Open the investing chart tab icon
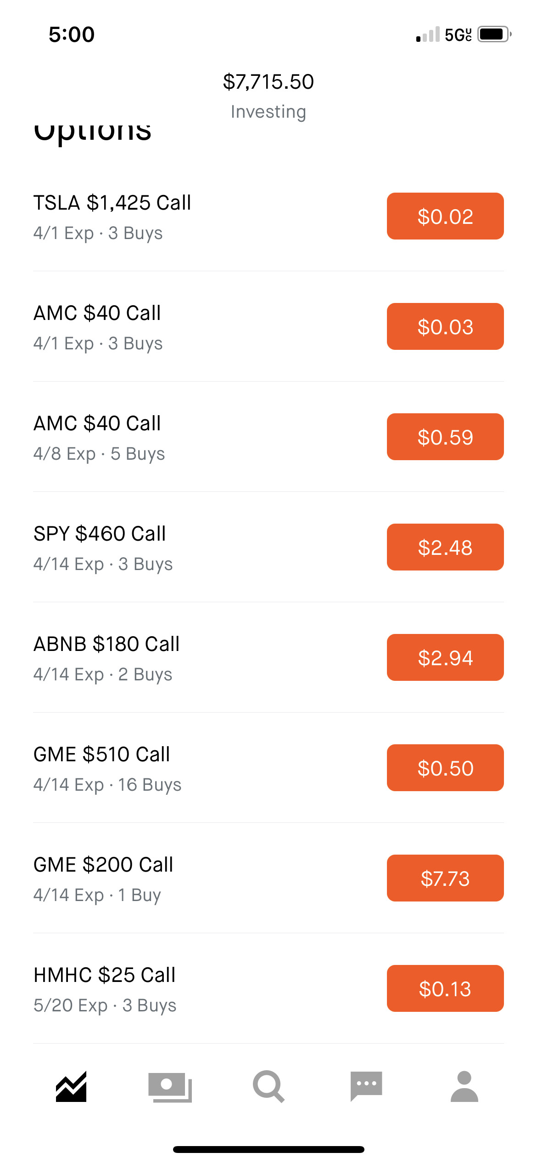The height and width of the screenshot is (1164, 537). 71,1087
